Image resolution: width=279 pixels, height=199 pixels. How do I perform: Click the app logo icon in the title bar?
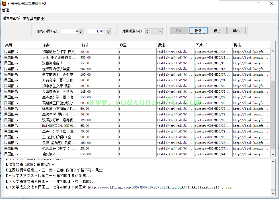point(4,3)
